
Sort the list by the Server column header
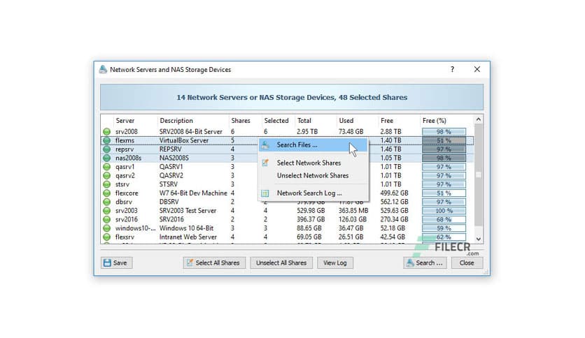125,120
